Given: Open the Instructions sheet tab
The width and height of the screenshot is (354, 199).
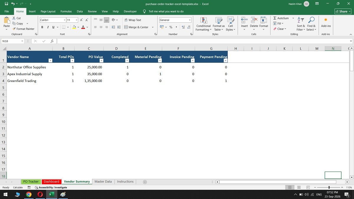Looking at the screenshot, I should [125, 182].
